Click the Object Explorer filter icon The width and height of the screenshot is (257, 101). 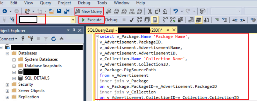pyautogui.click(x=46, y=39)
